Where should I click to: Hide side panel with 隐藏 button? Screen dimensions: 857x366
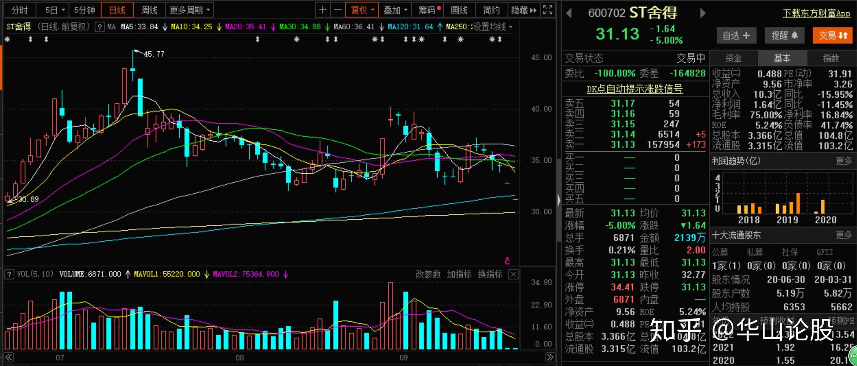524,10
